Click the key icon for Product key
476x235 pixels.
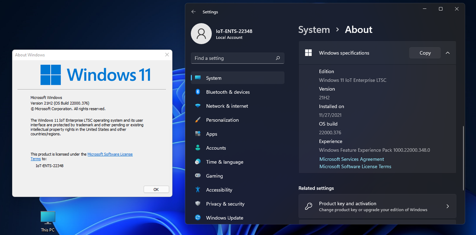[x=308, y=206]
